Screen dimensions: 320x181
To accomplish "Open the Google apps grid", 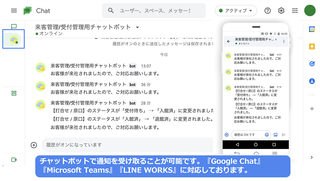I will click(x=295, y=11).
